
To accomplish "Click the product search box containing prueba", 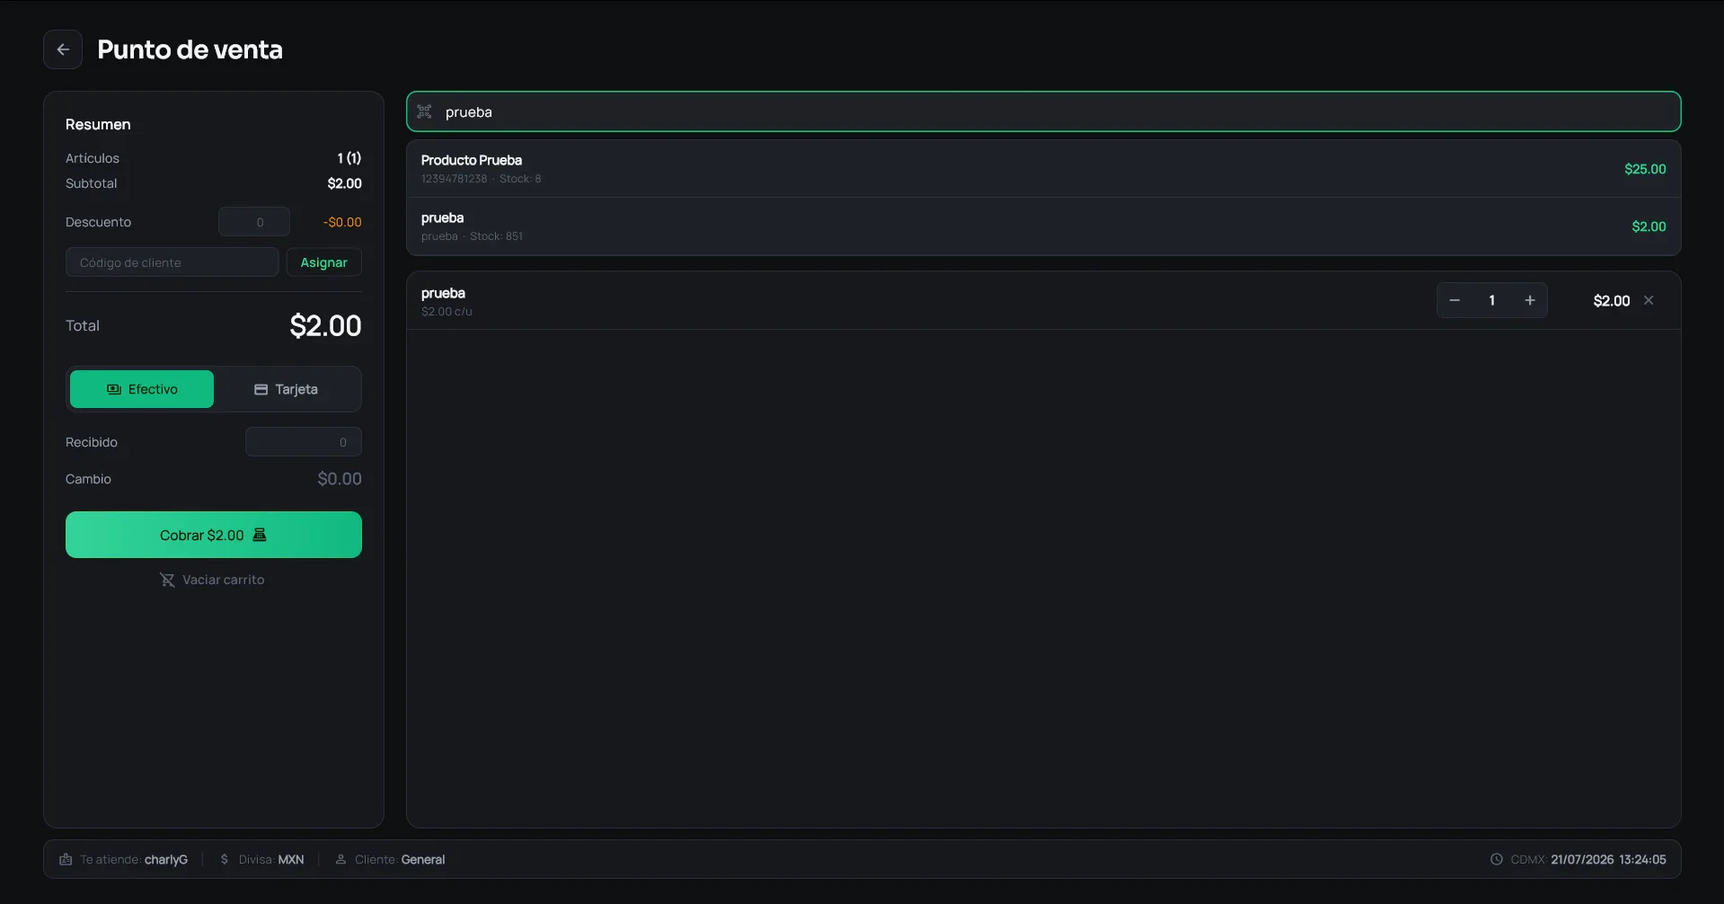I will [1043, 111].
